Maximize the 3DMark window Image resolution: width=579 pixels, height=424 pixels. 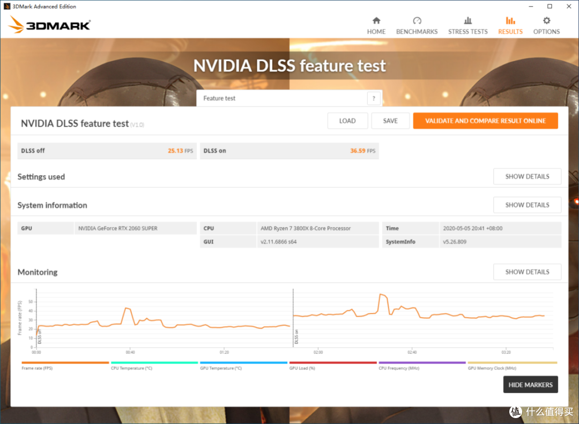pos(550,6)
